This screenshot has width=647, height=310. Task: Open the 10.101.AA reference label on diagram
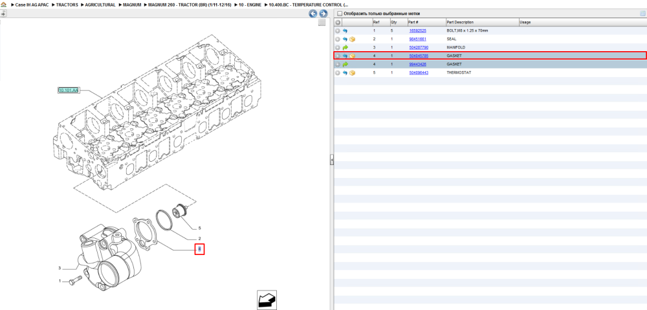point(68,89)
